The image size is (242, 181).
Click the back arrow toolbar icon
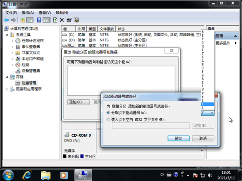point(6,20)
